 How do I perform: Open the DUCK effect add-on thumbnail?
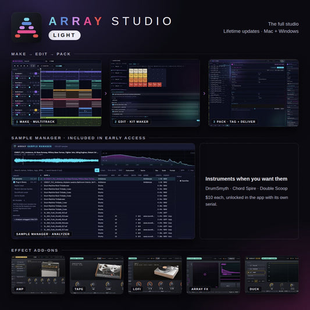coord(272,275)
